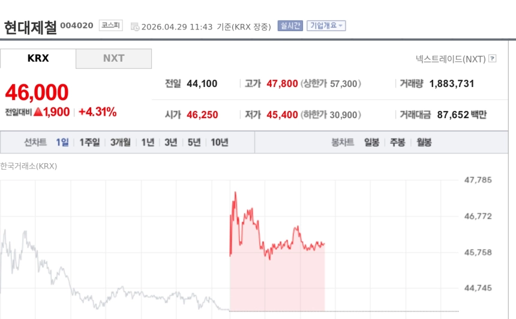This screenshot has width=516, height=319.
Task: Show the 3년 line chart
Action: (171, 142)
